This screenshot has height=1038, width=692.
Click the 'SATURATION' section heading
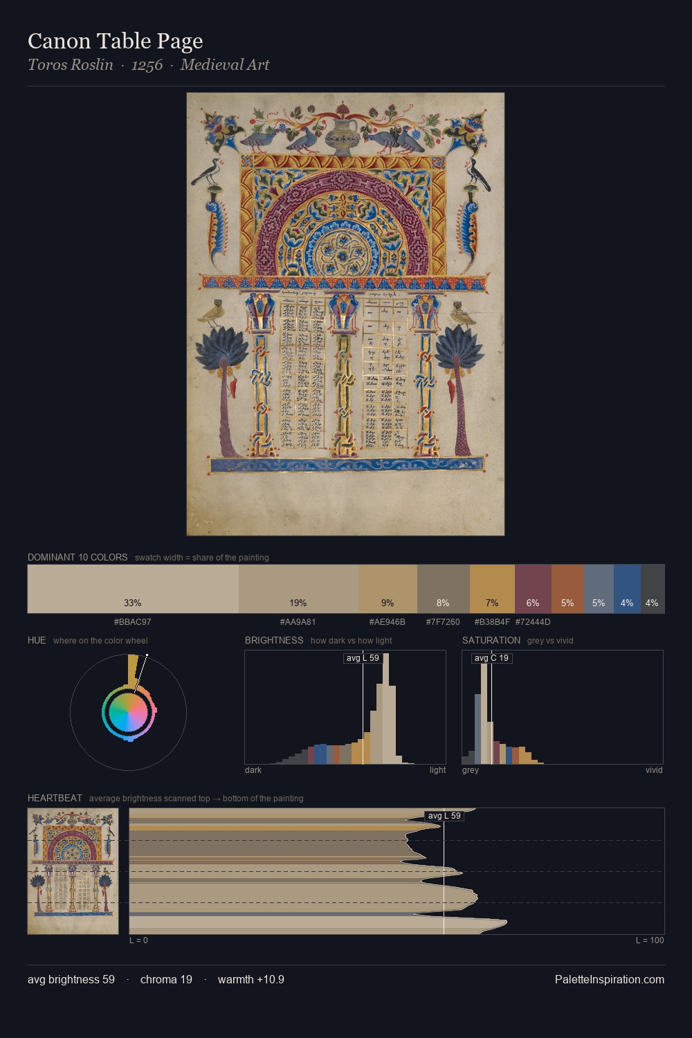click(491, 640)
